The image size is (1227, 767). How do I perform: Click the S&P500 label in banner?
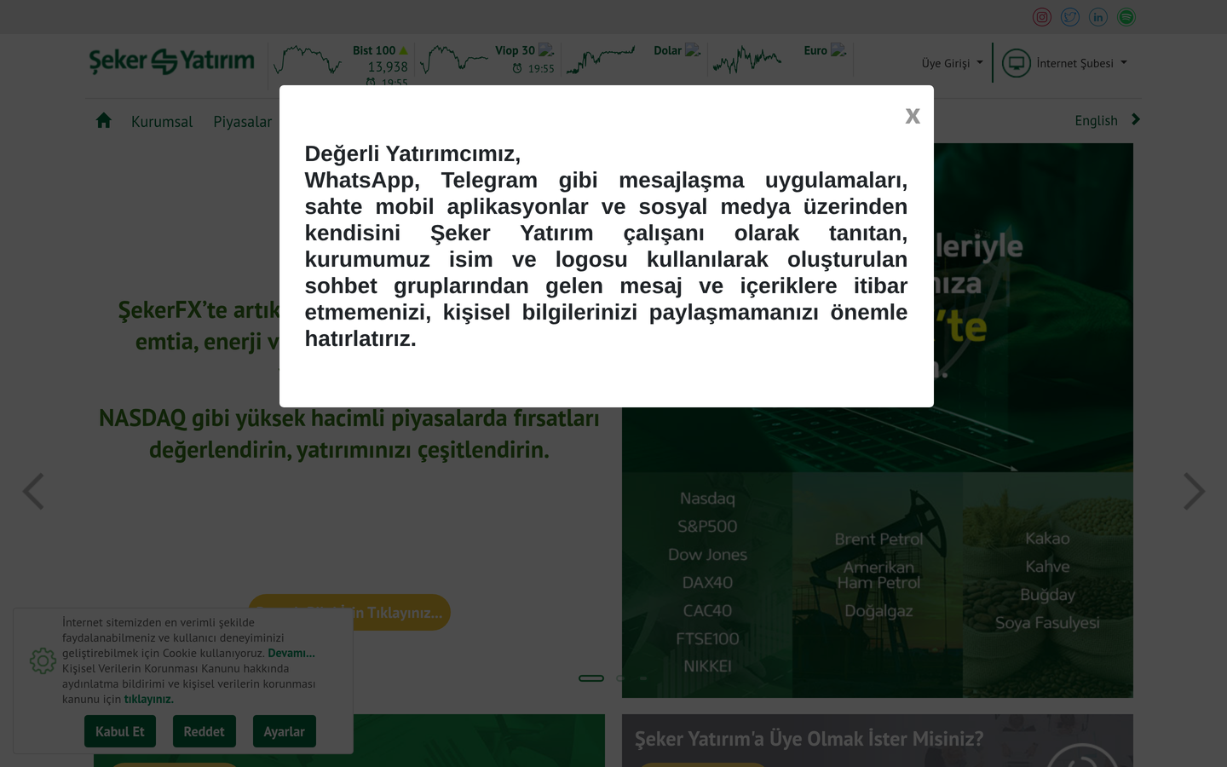point(707,527)
